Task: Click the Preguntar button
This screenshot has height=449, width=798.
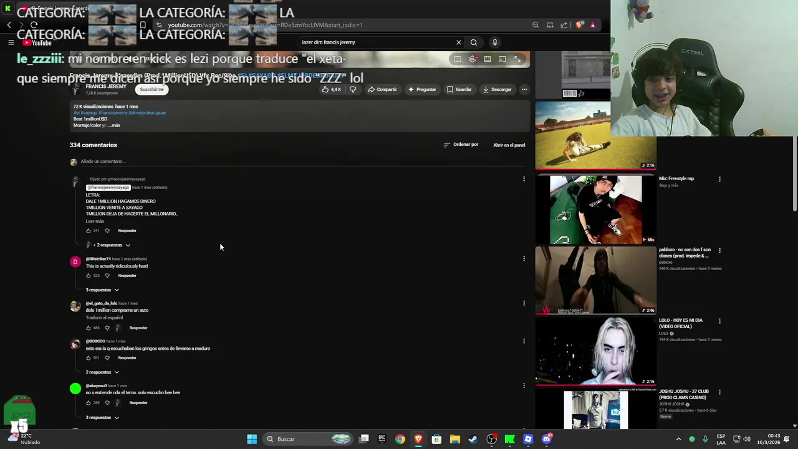Action: point(422,89)
